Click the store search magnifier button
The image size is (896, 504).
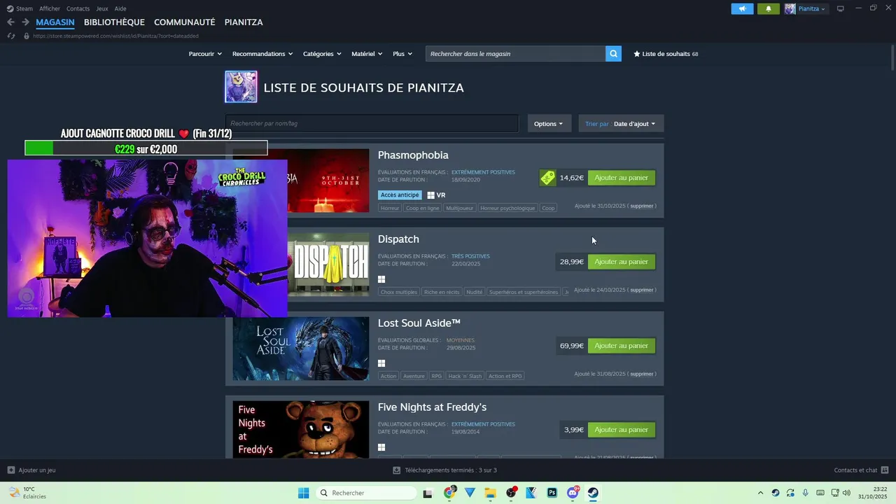pyautogui.click(x=613, y=54)
